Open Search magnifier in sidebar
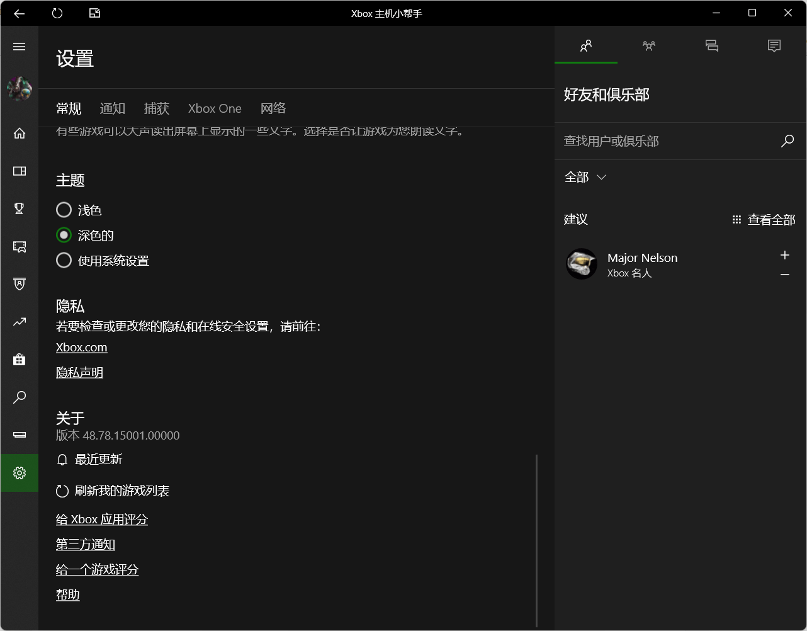The width and height of the screenshot is (807, 631). pos(20,397)
